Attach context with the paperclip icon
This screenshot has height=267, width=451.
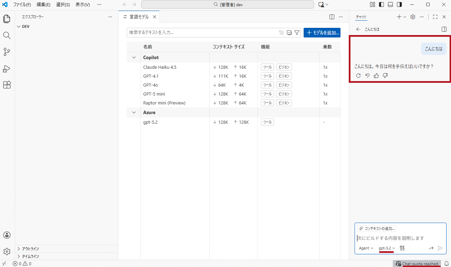tap(360, 228)
